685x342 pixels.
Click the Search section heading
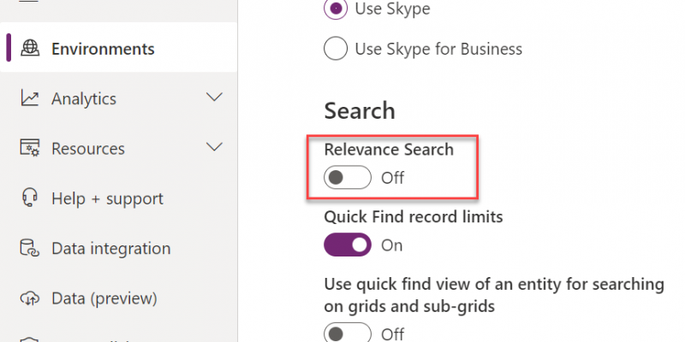point(360,111)
